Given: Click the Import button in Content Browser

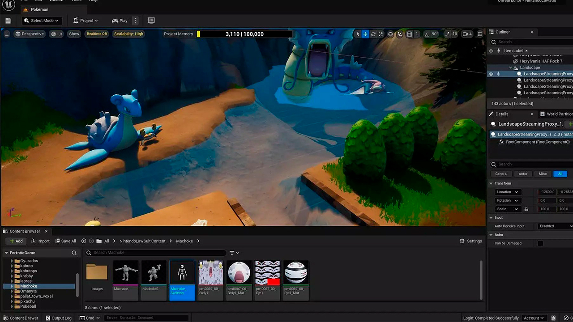Looking at the screenshot, I should pos(40,241).
